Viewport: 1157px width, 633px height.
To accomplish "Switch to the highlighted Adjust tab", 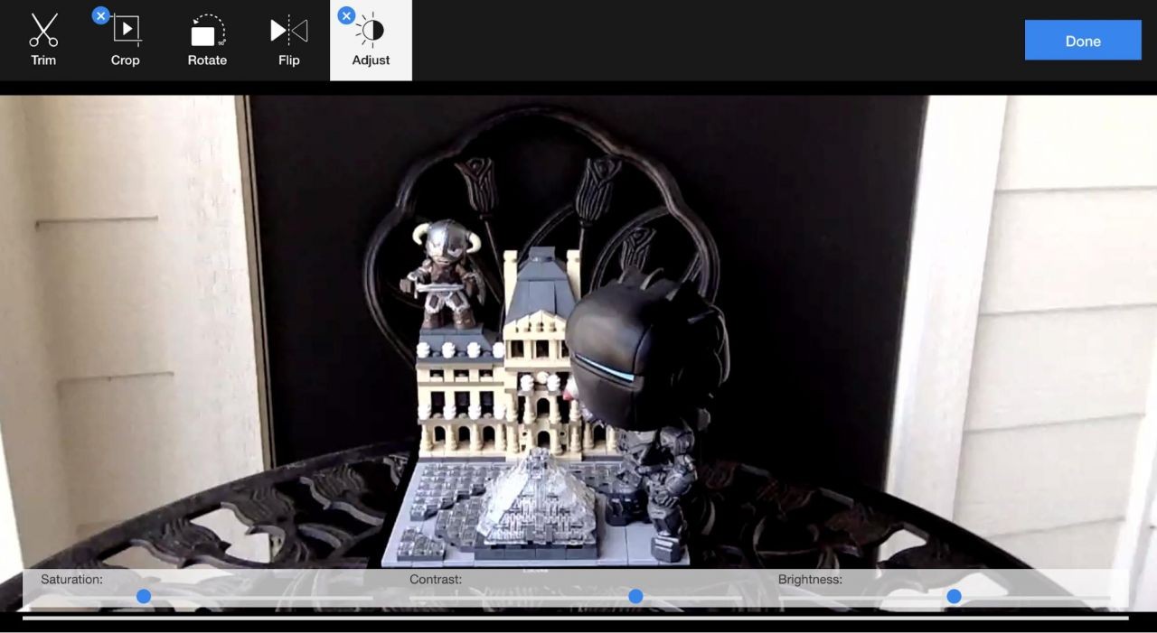I will 371,41.
